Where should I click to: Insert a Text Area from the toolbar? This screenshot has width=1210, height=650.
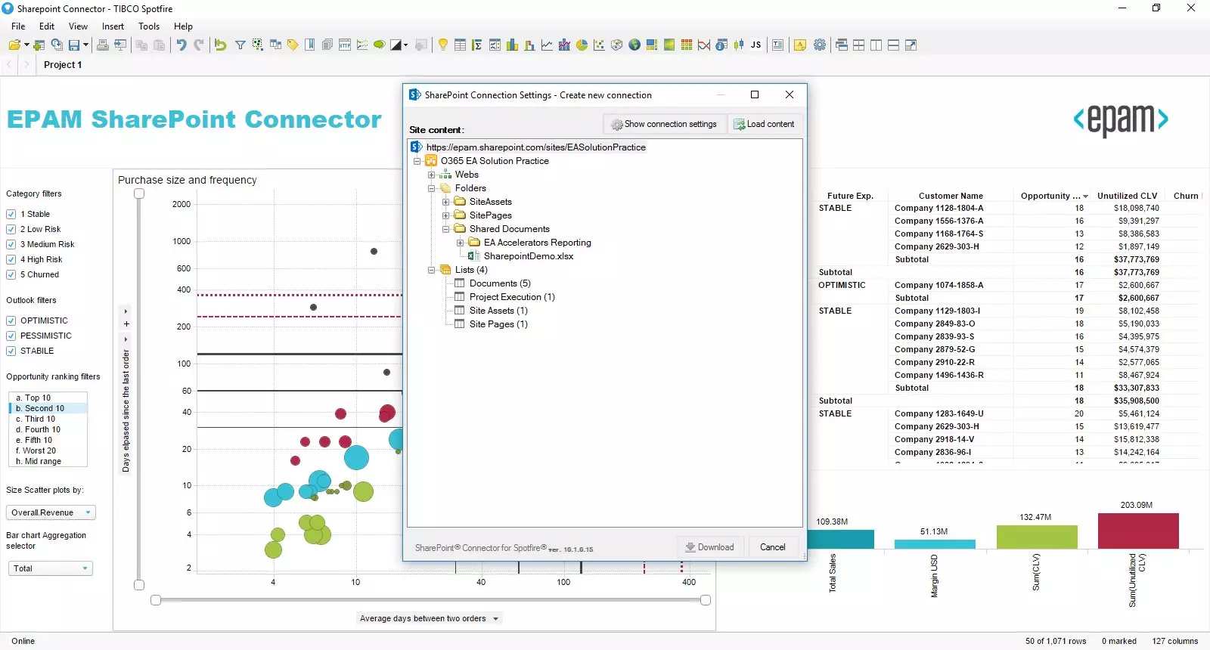pos(777,45)
